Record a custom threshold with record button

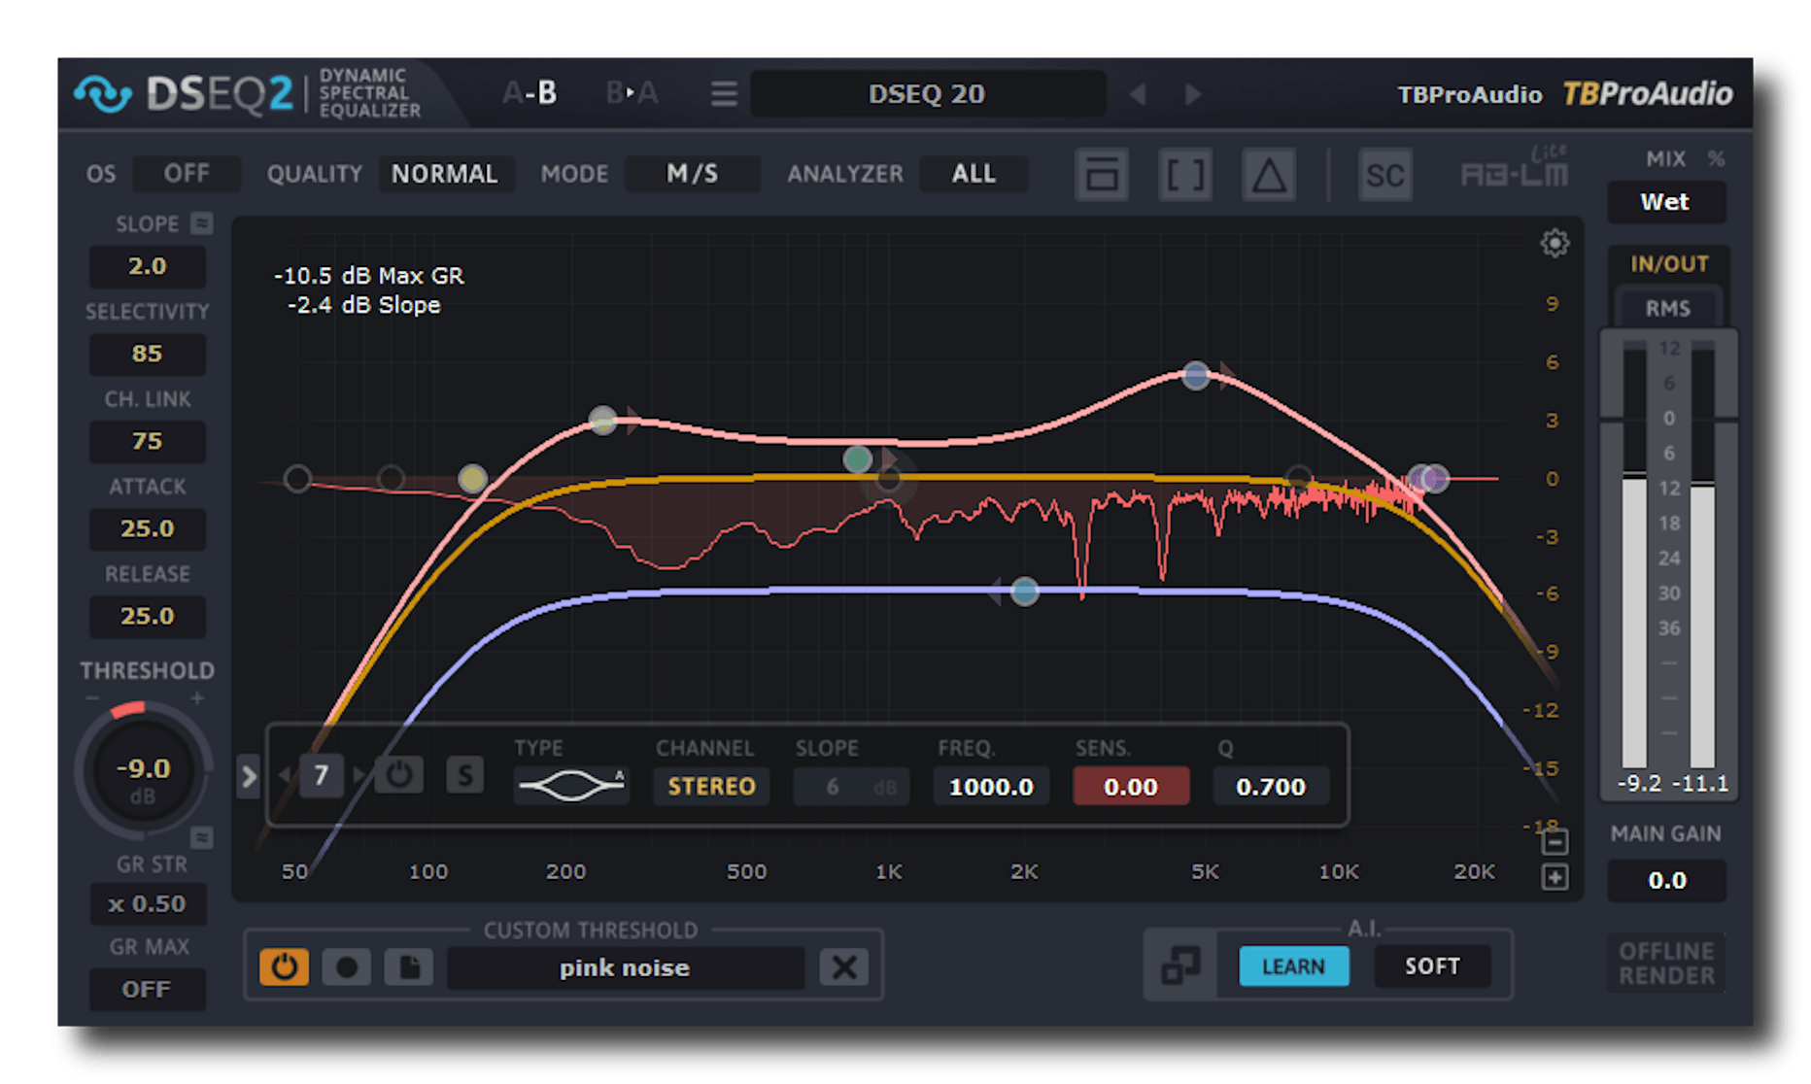click(x=346, y=966)
